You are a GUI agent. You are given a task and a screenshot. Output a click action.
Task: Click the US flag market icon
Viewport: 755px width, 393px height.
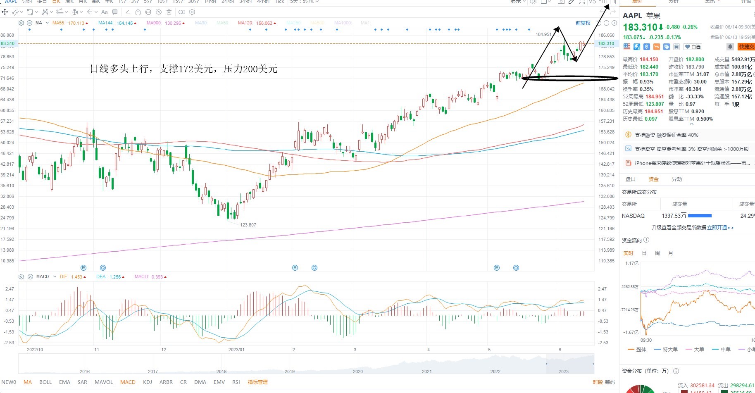[x=627, y=47]
